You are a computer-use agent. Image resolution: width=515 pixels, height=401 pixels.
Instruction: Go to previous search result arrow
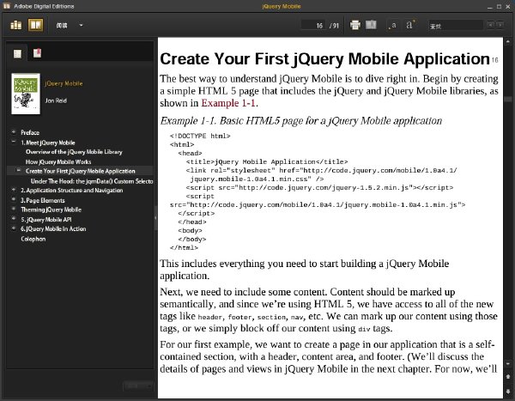click(x=491, y=25)
